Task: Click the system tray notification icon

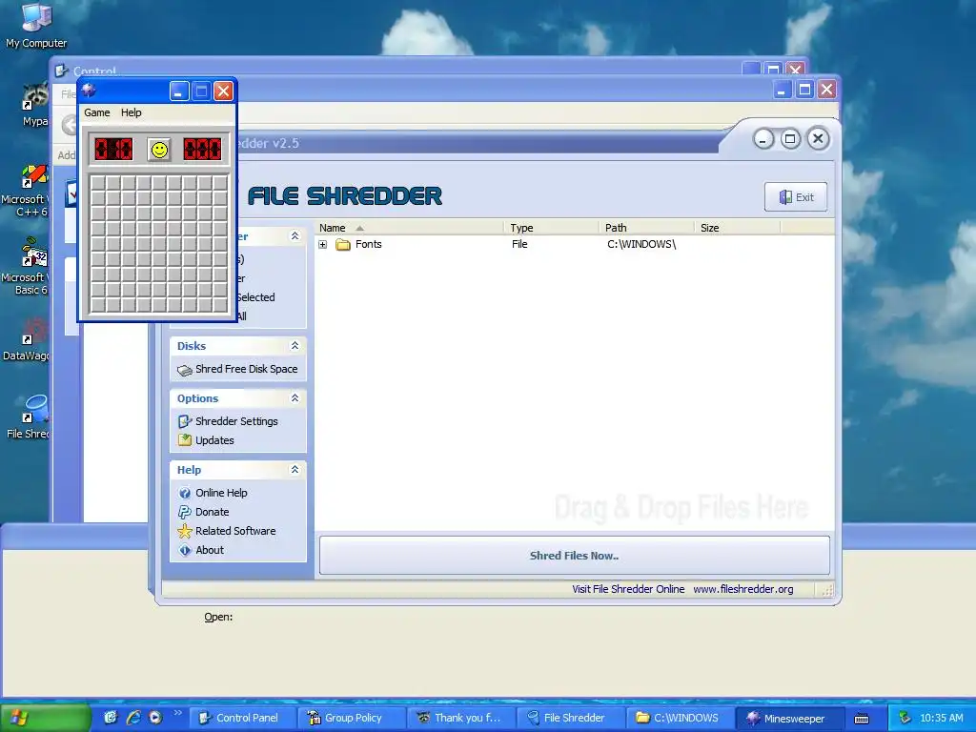Action: click(x=905, y=719)
